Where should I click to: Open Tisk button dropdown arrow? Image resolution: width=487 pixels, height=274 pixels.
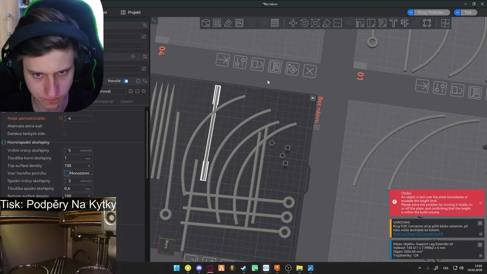457,13
